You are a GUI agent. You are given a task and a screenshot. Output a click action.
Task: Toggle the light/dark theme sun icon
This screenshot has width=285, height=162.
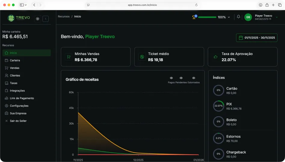(38, 19)
